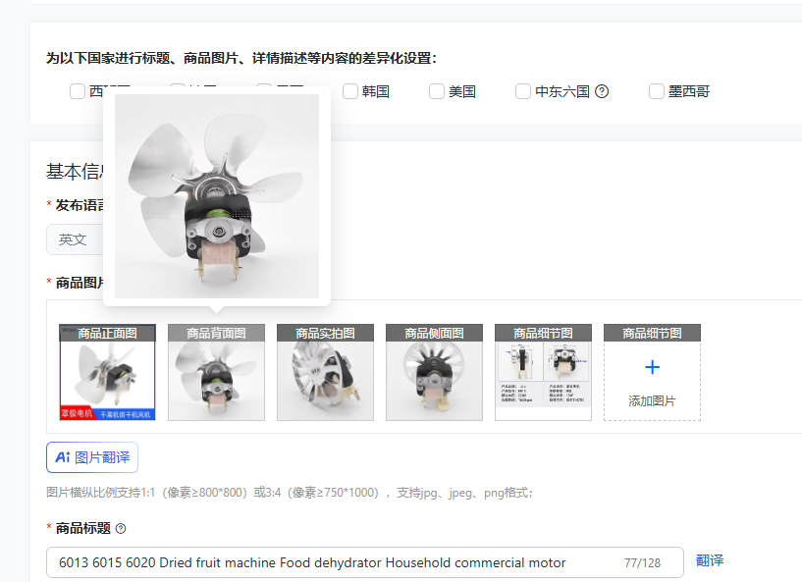802x582 pixels.
Task: Click the 商品标题 field label
Action: click(x=82, y=528)
